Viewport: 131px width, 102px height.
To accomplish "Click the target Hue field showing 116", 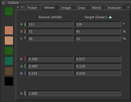I will (x=98, y=24).
